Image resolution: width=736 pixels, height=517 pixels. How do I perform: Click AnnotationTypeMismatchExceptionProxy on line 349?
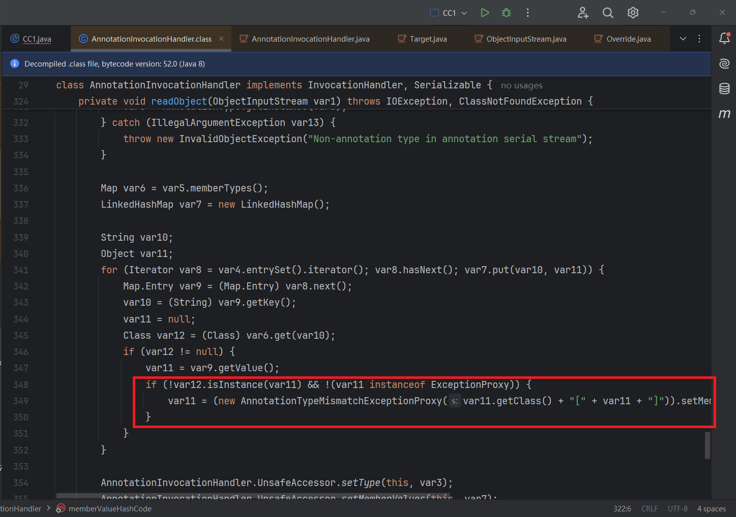[x=341, y=401]
